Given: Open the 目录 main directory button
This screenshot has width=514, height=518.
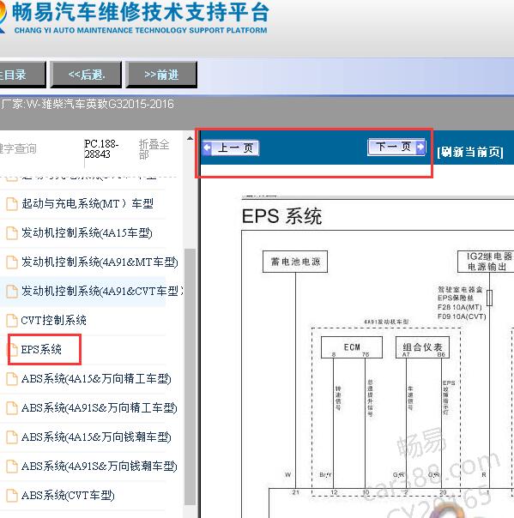Looking at the screenshot, I should point(21,75).
